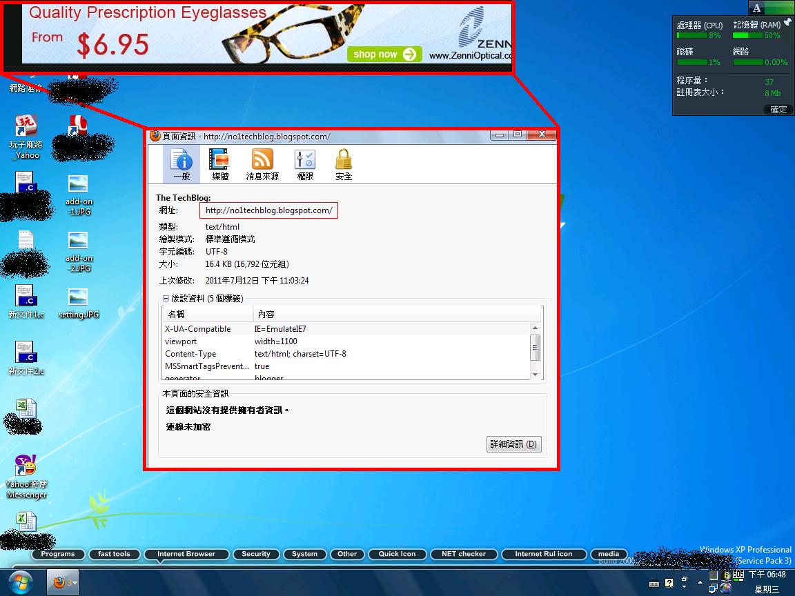Image resolution: width=795 pixels, height=596 pixels.
Task: Collapse the metadata (後設資料) section
Action: (166, 299)
